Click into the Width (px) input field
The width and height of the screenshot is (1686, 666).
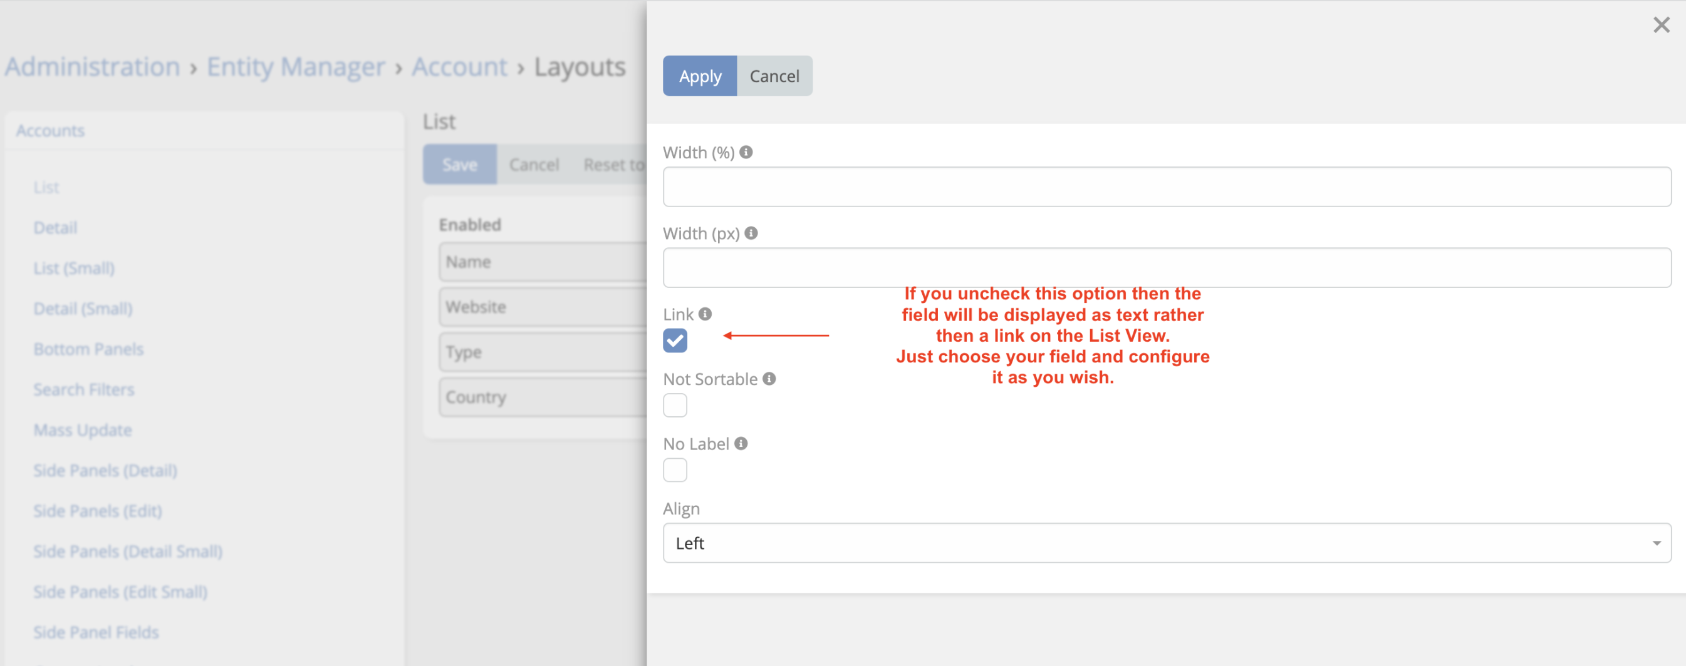tap(1167, 268)
